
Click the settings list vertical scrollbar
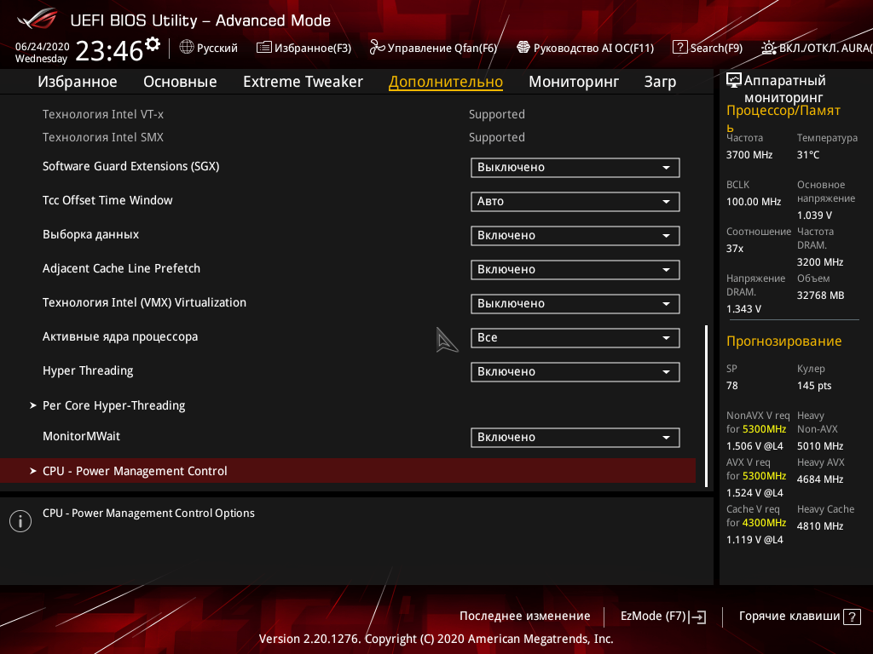click(x=706, y=406)
